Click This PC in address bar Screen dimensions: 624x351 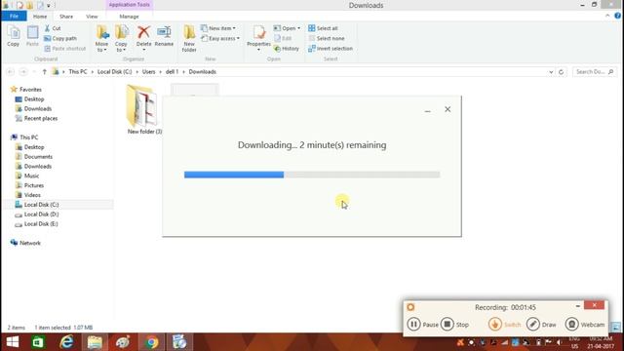pos(78,71)
